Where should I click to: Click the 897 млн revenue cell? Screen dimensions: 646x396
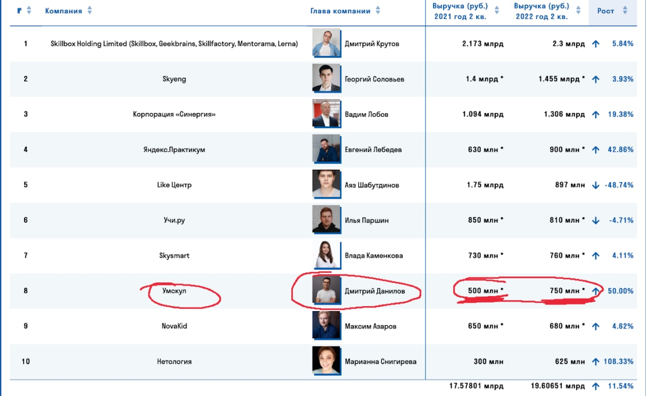point(570,185)
